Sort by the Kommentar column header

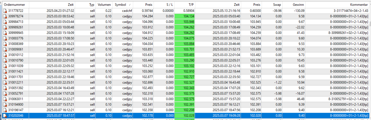(x=338, y=5)
